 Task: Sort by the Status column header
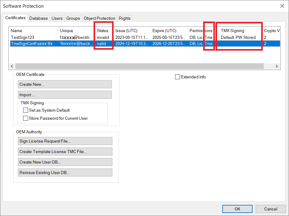104,31
